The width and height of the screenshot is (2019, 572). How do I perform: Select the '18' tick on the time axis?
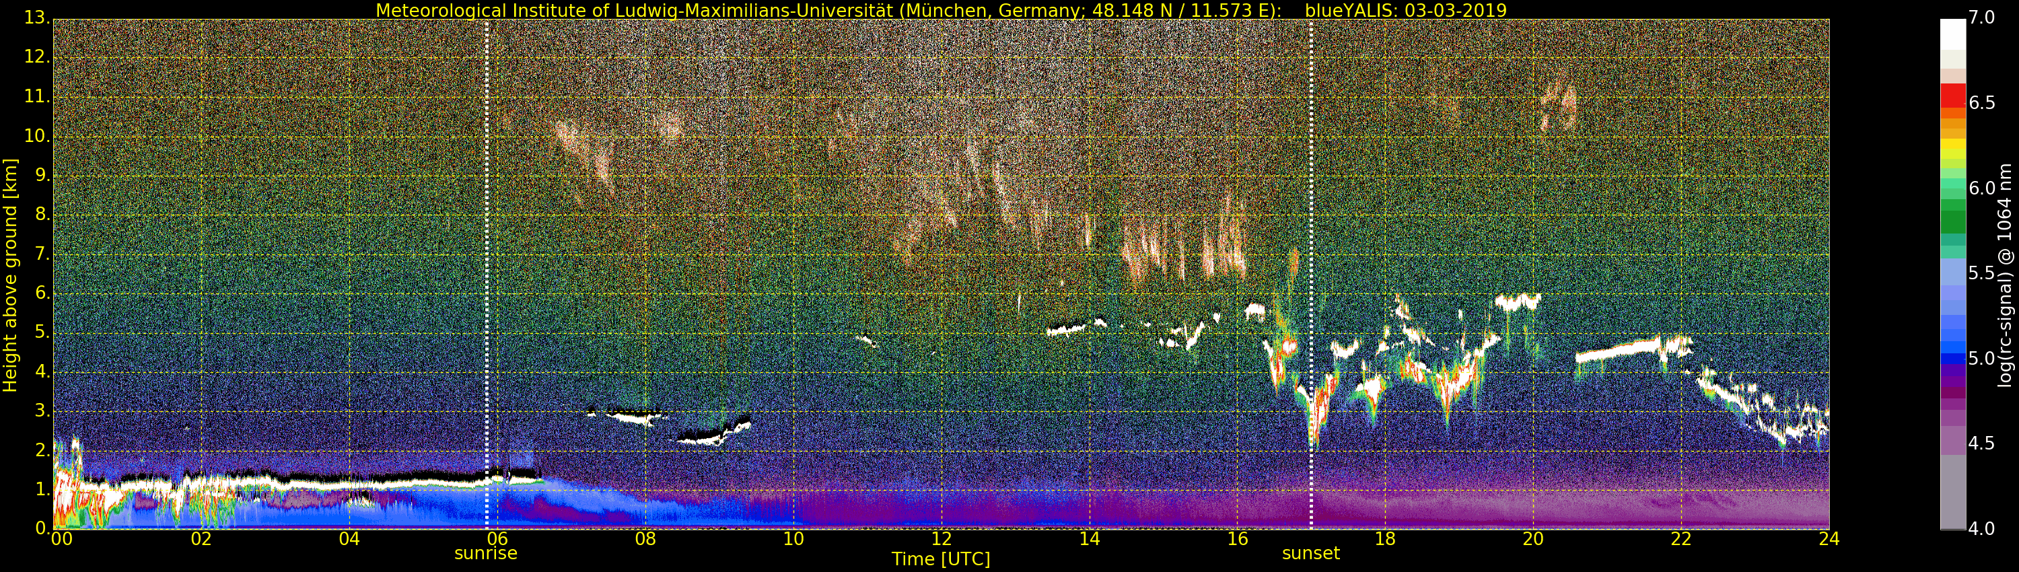(x=1385, y=539)
